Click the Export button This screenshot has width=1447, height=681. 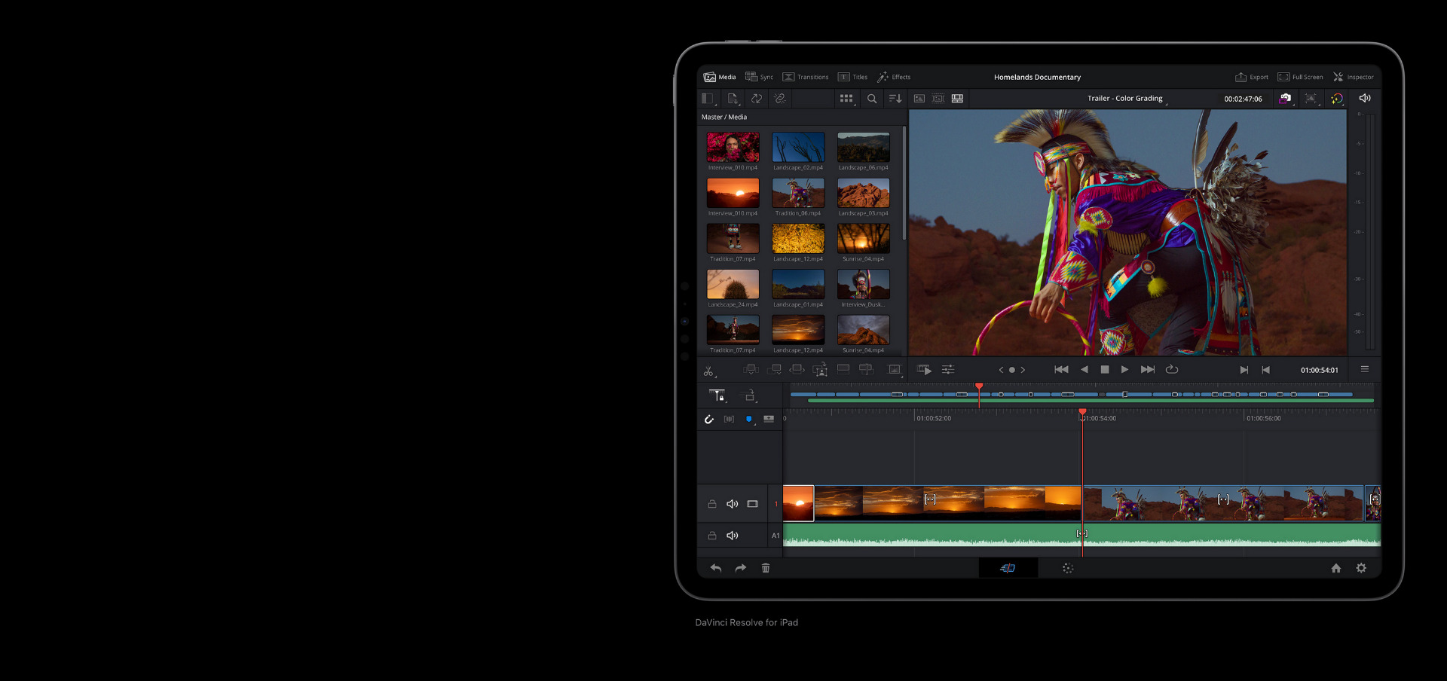click(x=1251, y=77)
